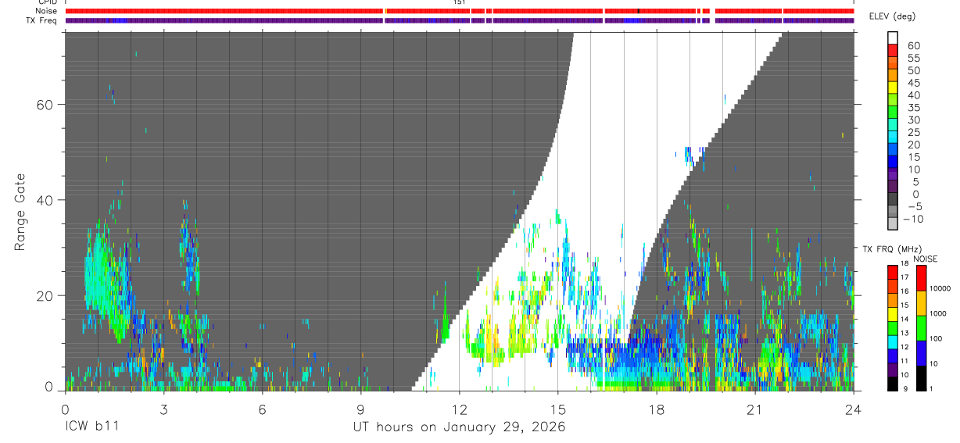Screen dimensions: 960x443
Task: Click the 'Noise' row label at top
Action: pos(46,11)
